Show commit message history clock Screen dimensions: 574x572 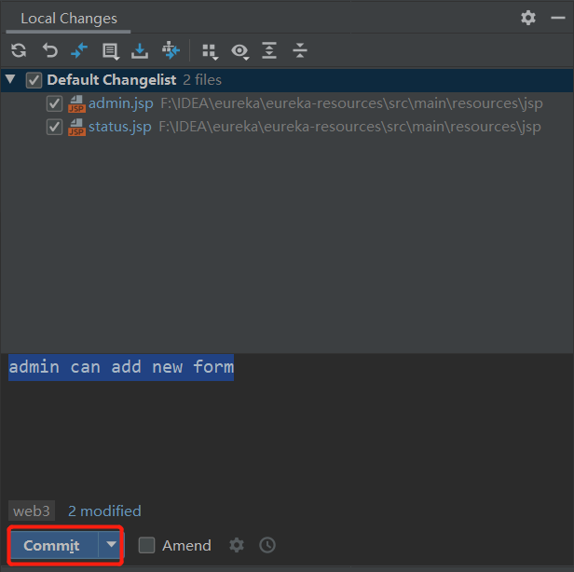267,545
